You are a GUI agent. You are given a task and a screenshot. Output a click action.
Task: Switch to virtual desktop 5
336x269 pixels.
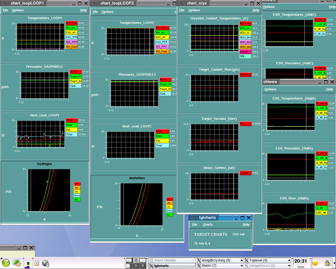click(136, 266)
